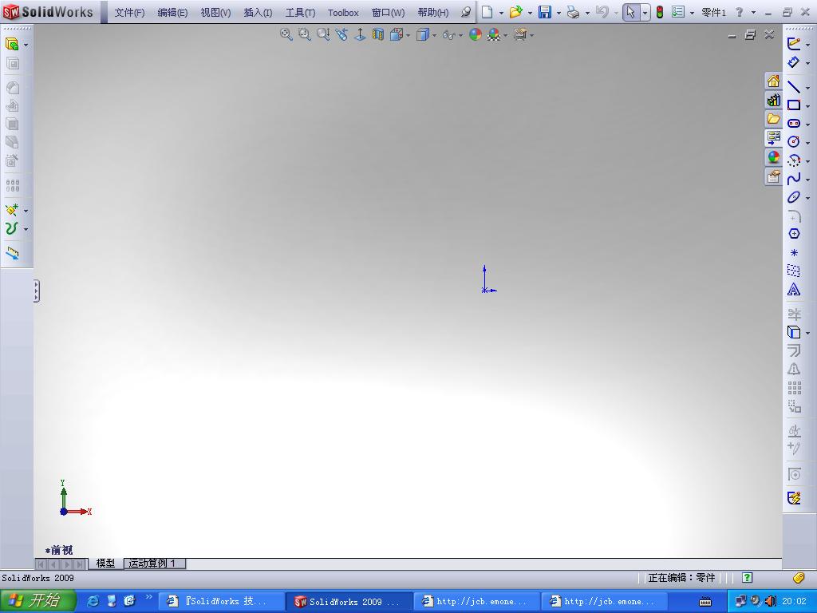The width and height of the screenshot is (817, 613).
Task: Expand the Feature Manager panel handle
Action: pos(37,291)
